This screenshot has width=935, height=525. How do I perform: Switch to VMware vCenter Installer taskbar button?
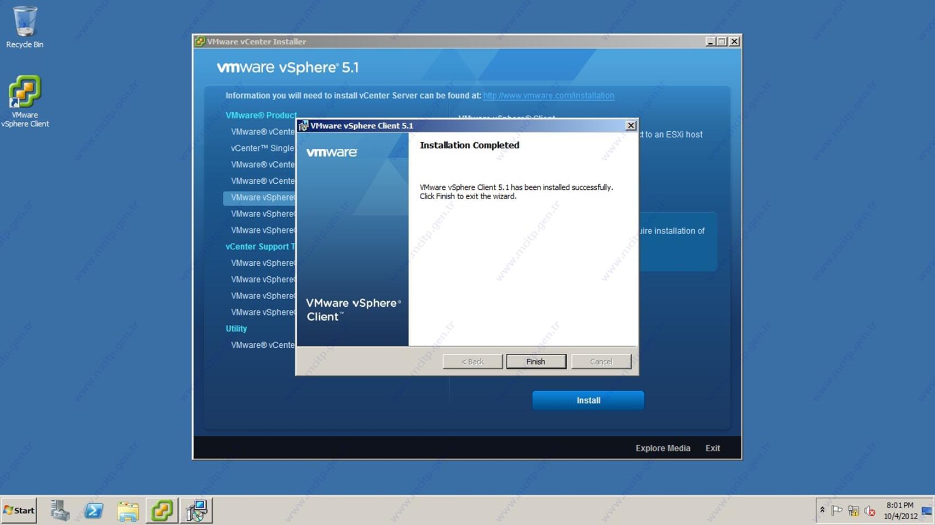tap(162, 510)
